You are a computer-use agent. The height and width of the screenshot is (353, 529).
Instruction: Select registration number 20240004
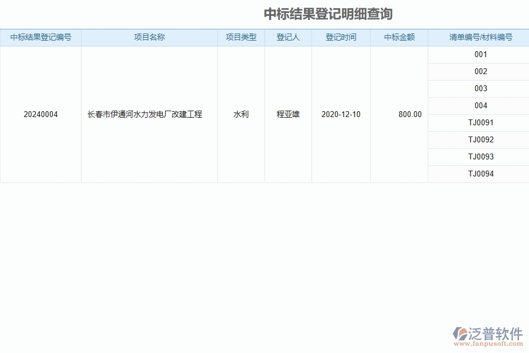pos(41,114)
